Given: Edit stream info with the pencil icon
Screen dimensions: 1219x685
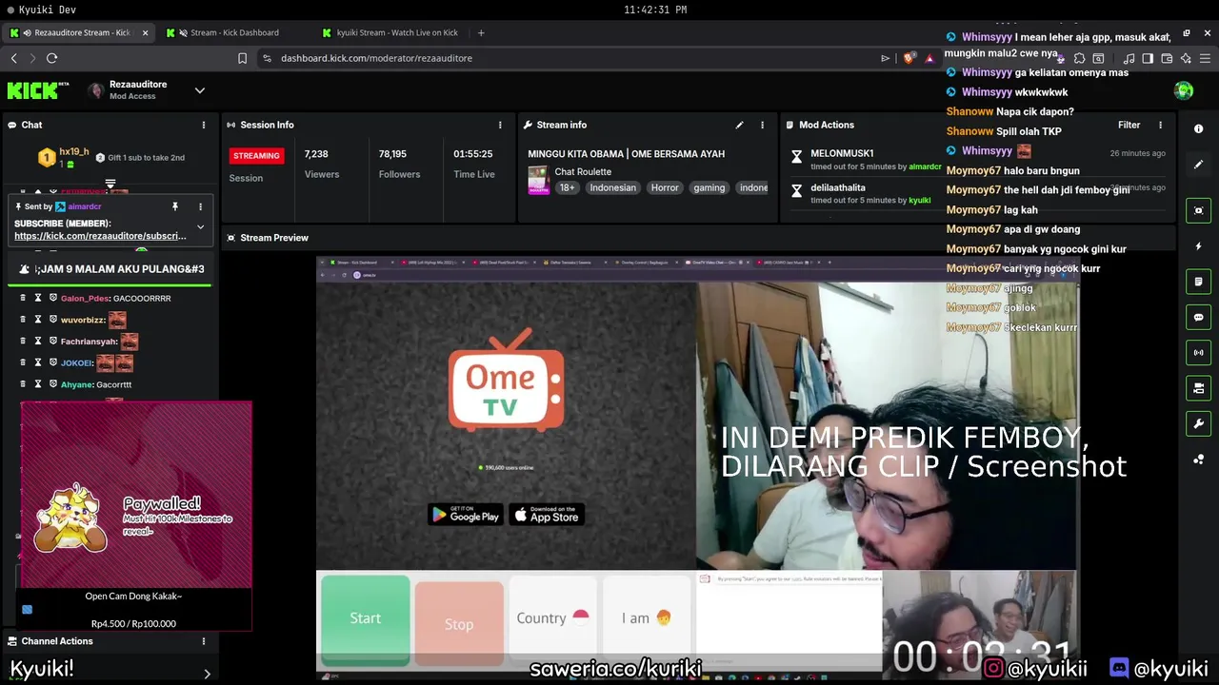Looking at the screenshot, I should point(739,125).
